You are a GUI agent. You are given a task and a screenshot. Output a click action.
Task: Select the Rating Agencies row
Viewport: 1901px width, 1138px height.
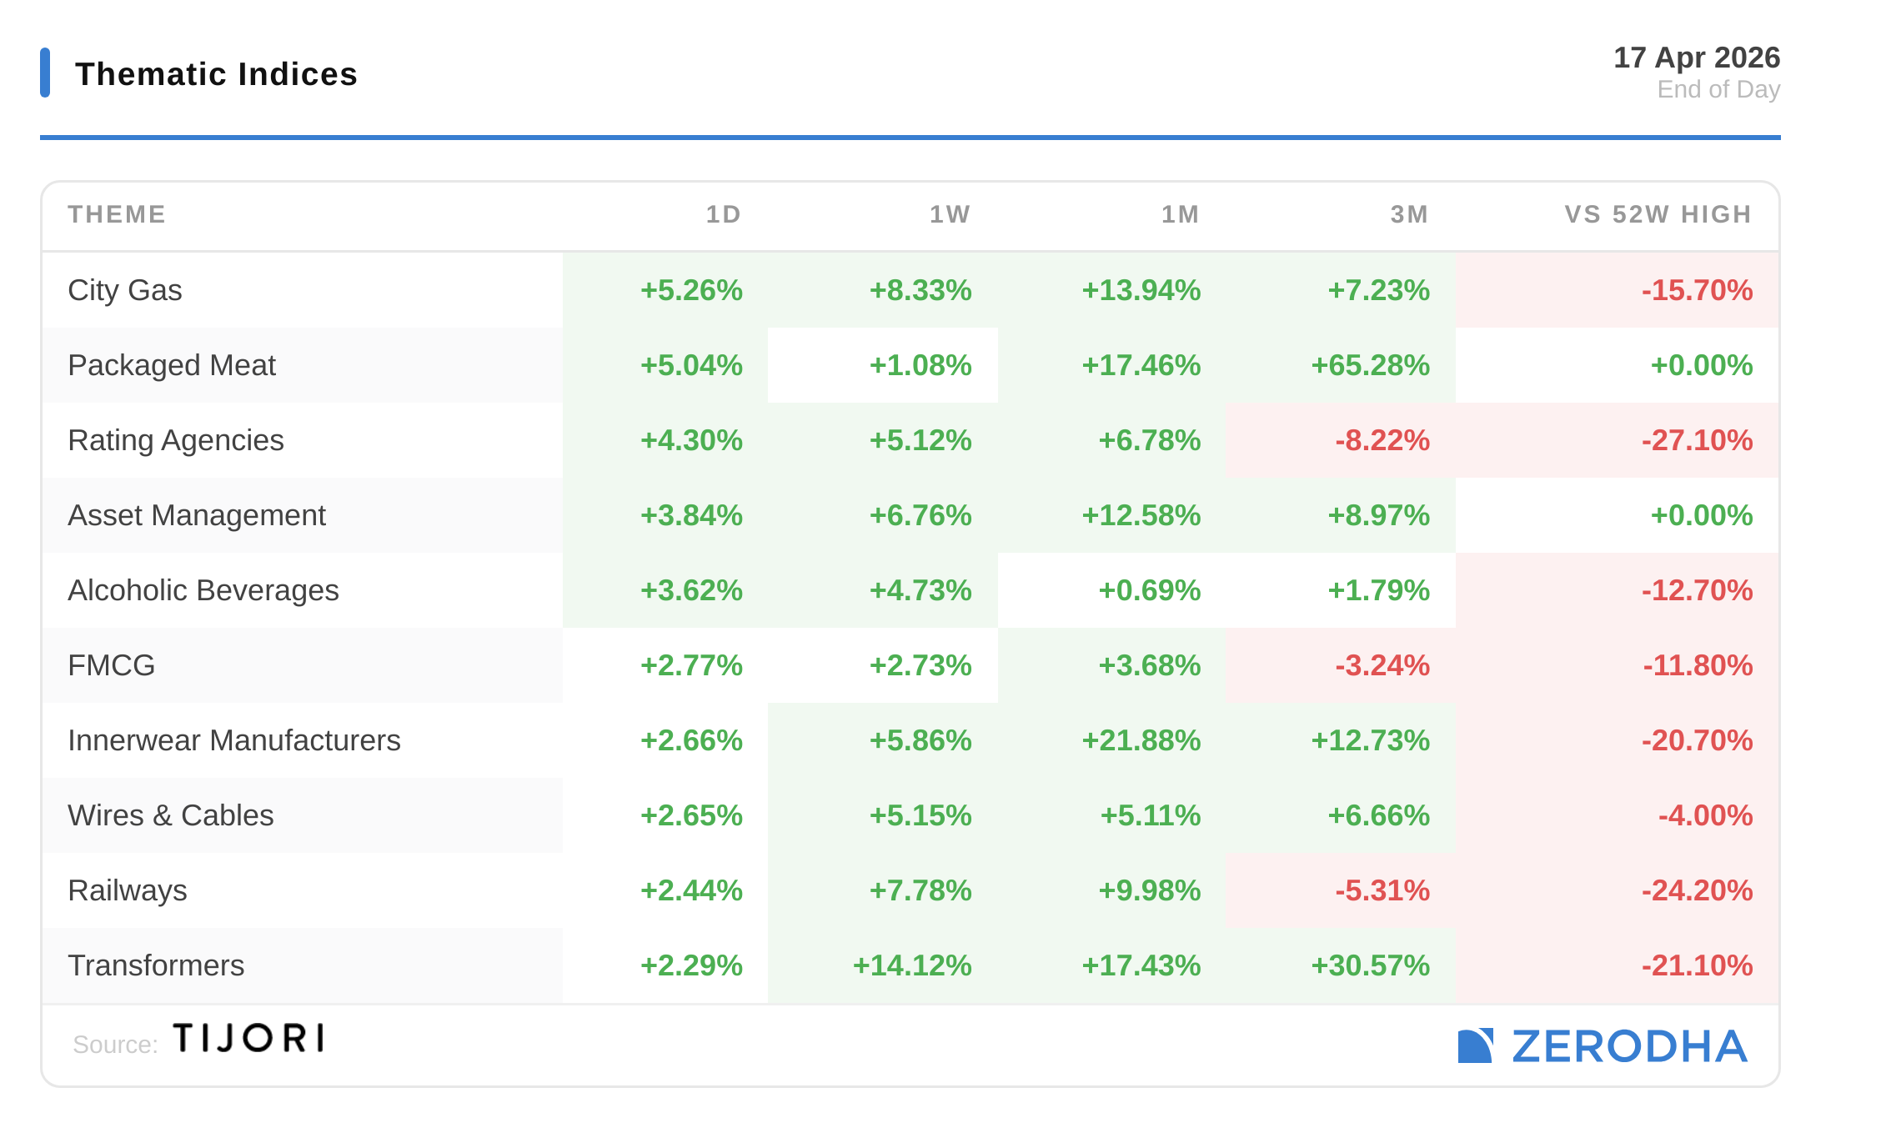coord(176,440)
